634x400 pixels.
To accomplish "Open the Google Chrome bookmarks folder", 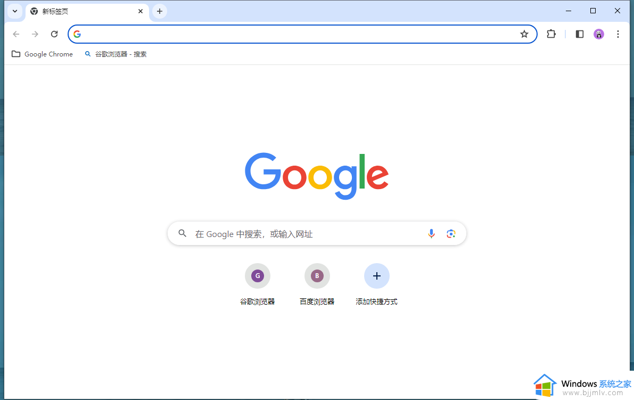I will pyautogui.click(x=43, y=54).
